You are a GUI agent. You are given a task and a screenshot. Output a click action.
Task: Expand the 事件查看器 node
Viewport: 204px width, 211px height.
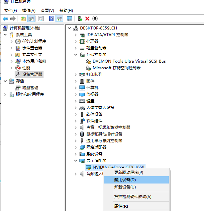12,48
